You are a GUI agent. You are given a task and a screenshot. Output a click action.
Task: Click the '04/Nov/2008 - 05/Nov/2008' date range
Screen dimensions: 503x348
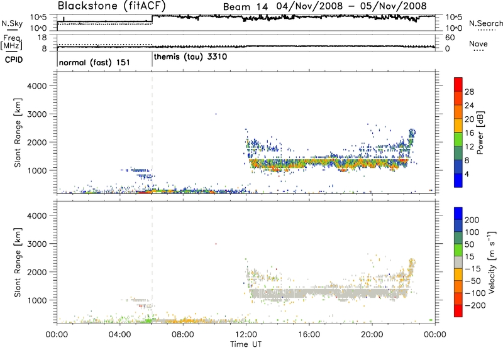[x=351, y=6]
